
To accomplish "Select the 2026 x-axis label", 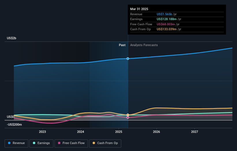I will (156, 132).
